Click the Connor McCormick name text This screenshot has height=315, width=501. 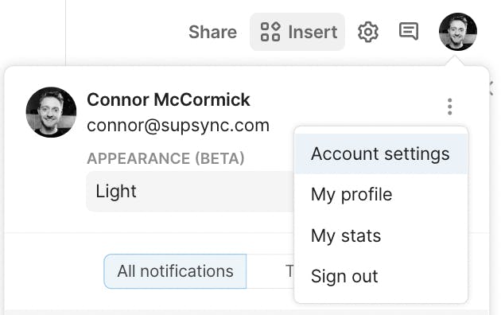[169, 99]
